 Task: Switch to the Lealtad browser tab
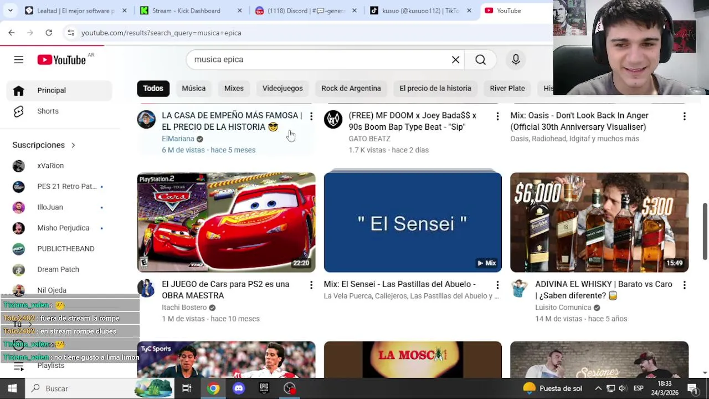[x=76, y=11]
